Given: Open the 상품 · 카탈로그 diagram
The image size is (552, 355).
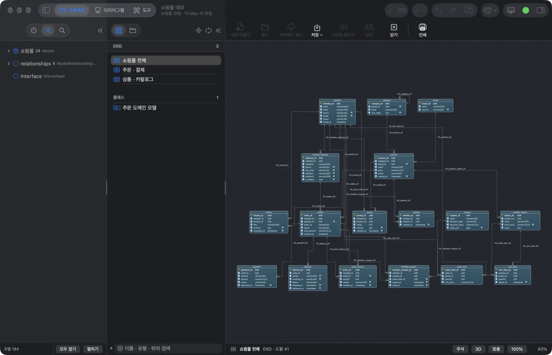Looking at the screenshot, I should pos(166,79).
